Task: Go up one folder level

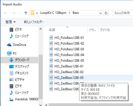Action: pos(26,13)
